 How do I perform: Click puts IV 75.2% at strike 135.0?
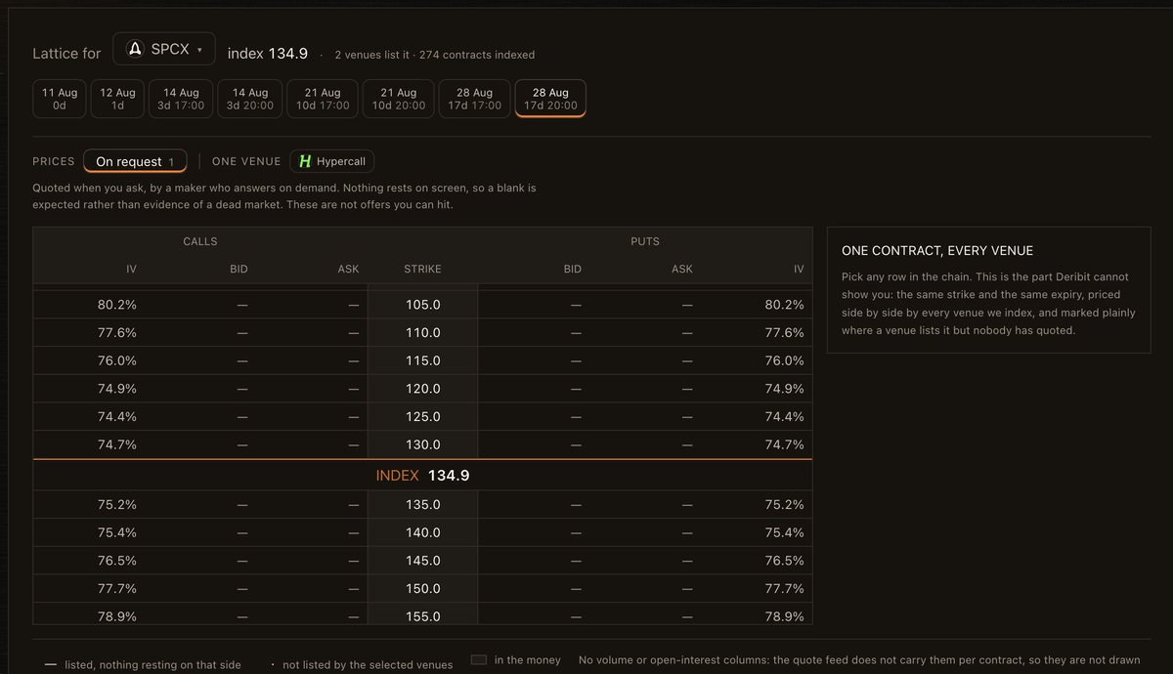pos(784,505)
